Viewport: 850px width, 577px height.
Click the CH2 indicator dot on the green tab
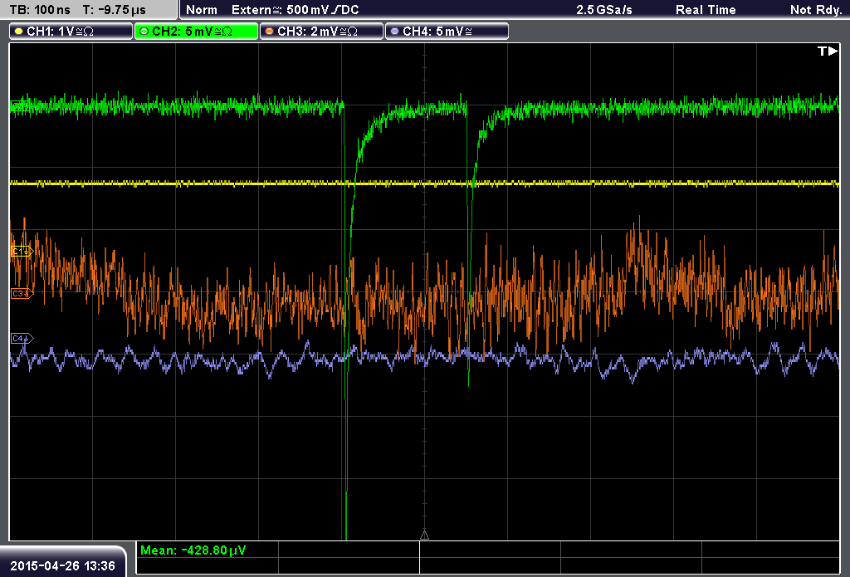click(144, 32)
